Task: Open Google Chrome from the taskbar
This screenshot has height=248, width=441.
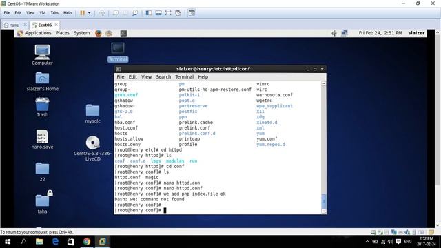Action: click(x=87, y=242)
